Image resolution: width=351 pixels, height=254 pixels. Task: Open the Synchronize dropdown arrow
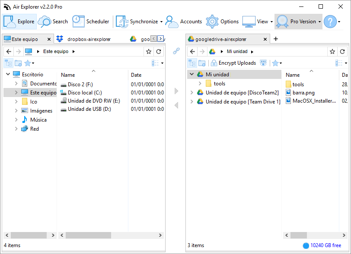pyautogui.click(x=161, y=22)
